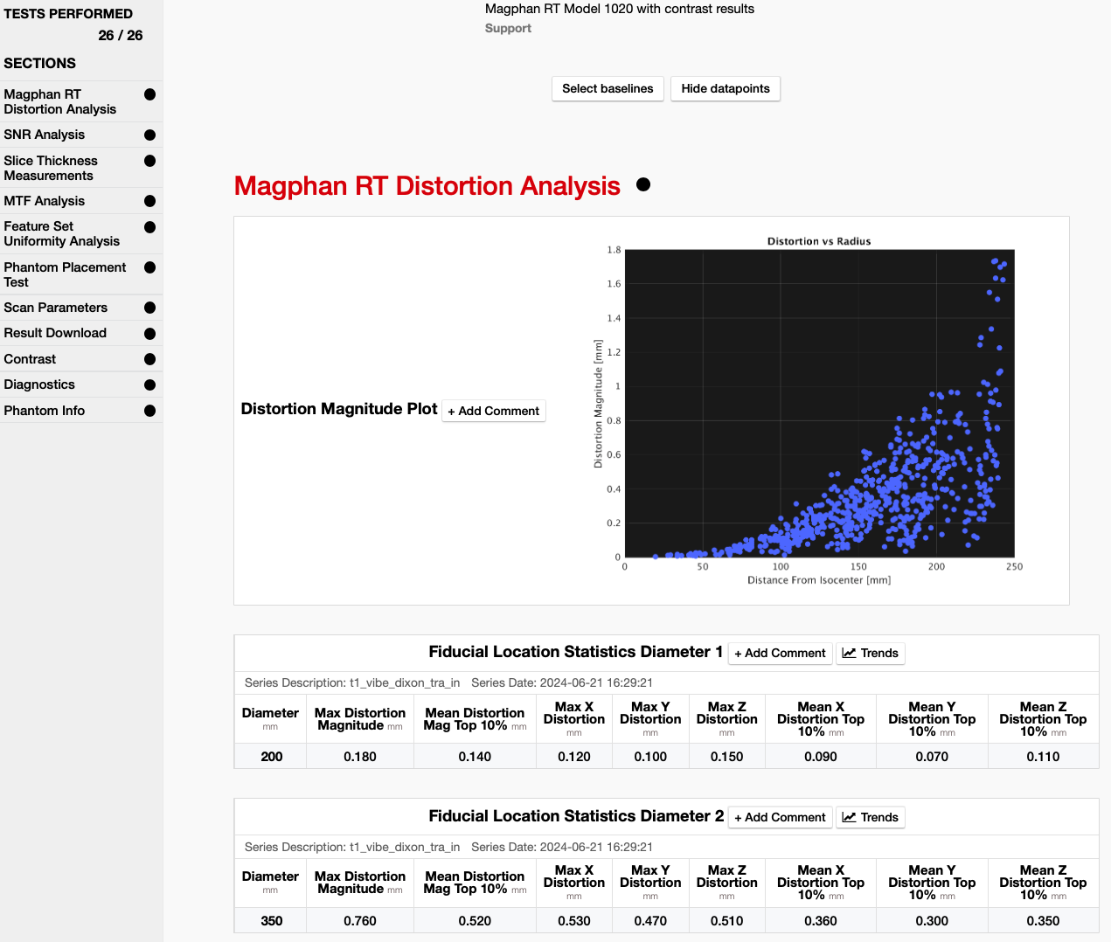Click the status dot beside MTF Analysis
Viewport: 1111px width, 942px height.
tap(149, 202)
